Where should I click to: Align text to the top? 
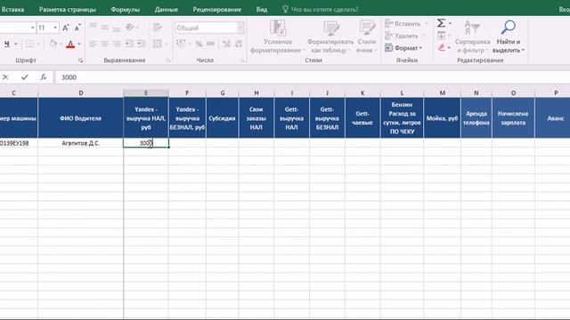click(93, 27)
